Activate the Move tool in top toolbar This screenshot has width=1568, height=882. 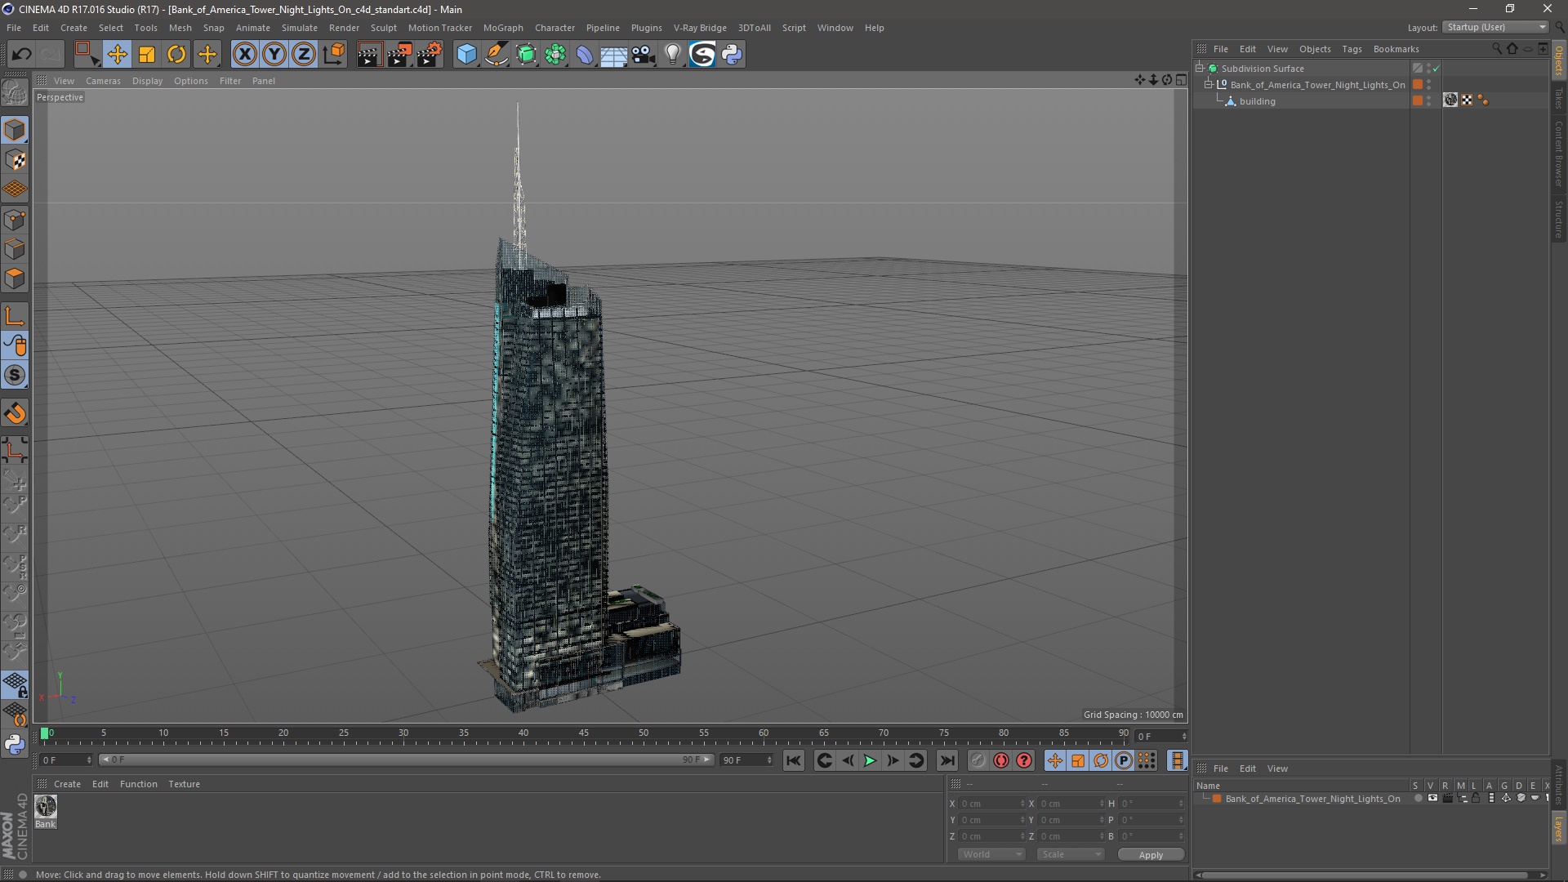(x=117, y=55)
